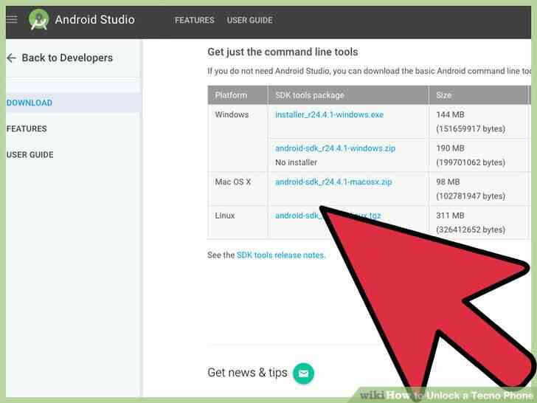Go Back to Developers link
Image resolution: width=537 pixels, height=403 pixels.
pyautogui.click(x=67, y=58)
